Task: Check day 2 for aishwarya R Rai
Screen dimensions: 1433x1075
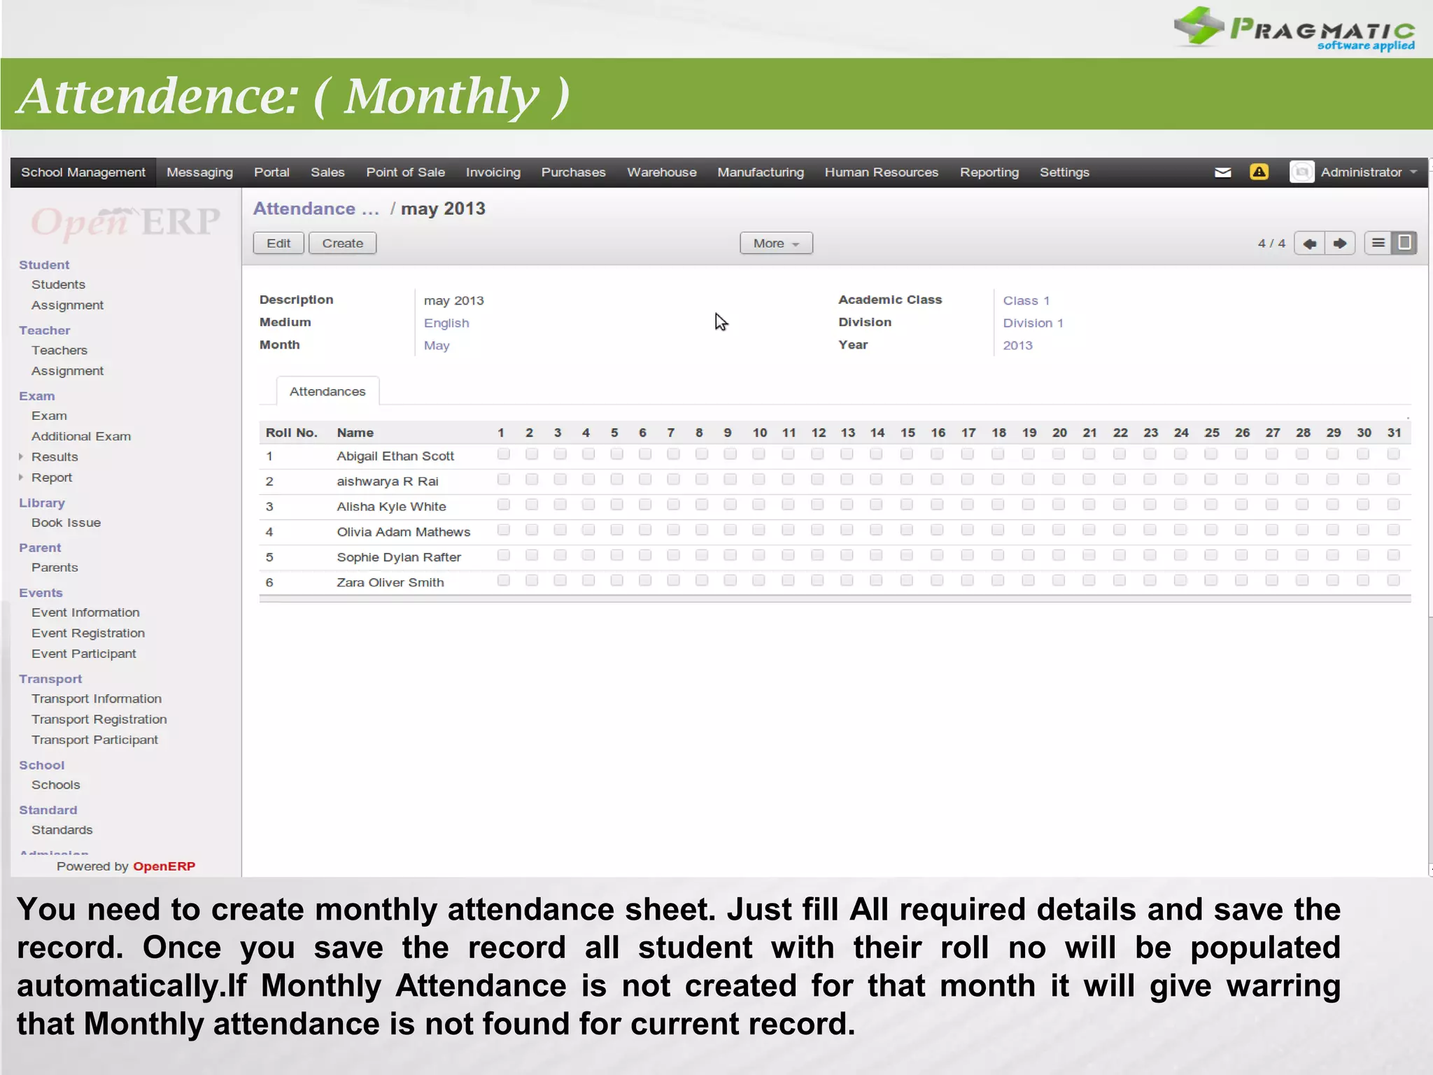Action: point(532,479)
